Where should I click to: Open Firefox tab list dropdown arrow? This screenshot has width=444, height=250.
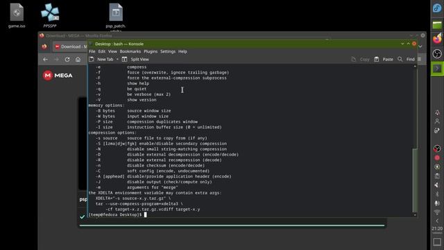[x=420, y=47]
